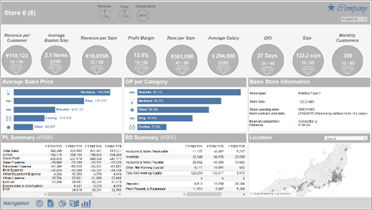This screenshot has width=372, height=210.
Task: Click the Revenue rank circle indicator
Action: click(x=105, y=16)
